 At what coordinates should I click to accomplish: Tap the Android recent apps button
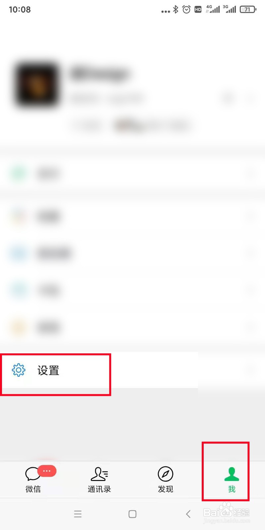coord(78,514)
